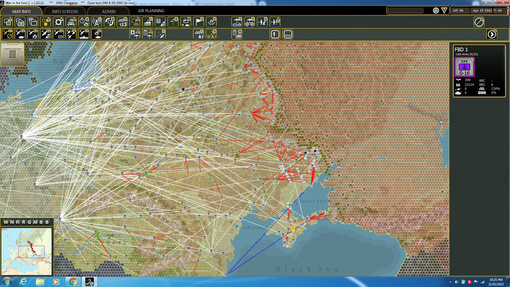
Task: Click the aircraft flag icon (A)
Action: [275, 22]
